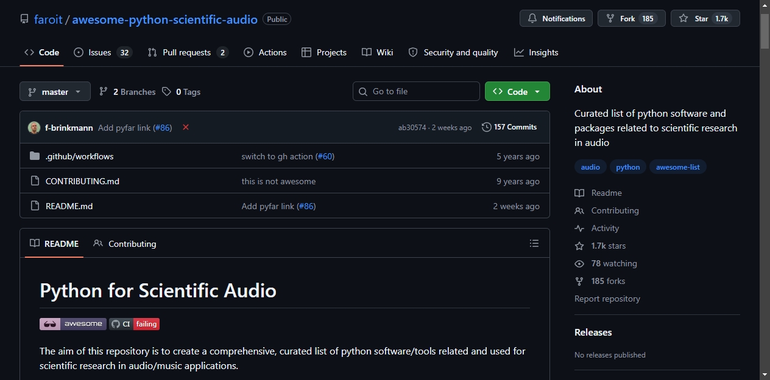Open commit hash ab30574

pos(412,128)
